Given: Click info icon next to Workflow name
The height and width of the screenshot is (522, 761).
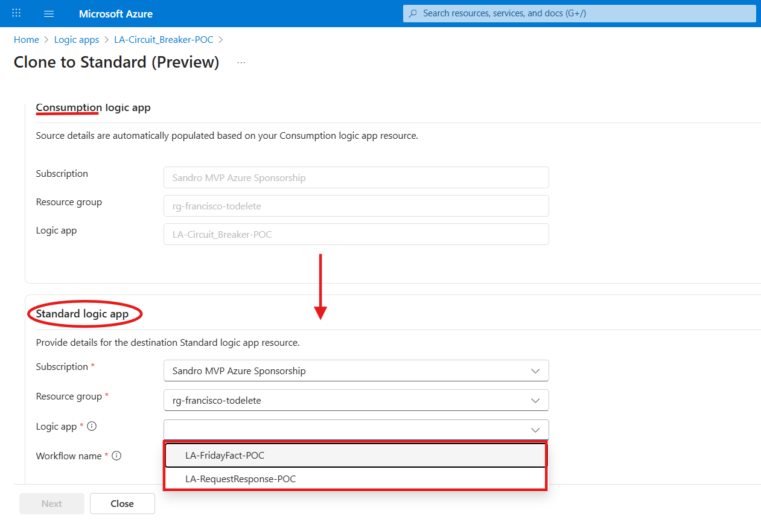Looking at the screenshot, I should [116, 456].
